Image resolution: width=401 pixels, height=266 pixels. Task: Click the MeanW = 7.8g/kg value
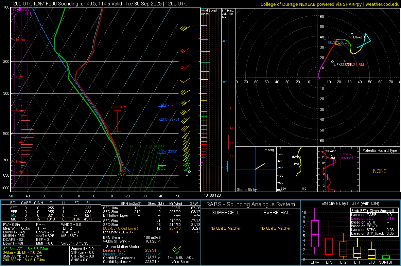[x=17, y=228]
